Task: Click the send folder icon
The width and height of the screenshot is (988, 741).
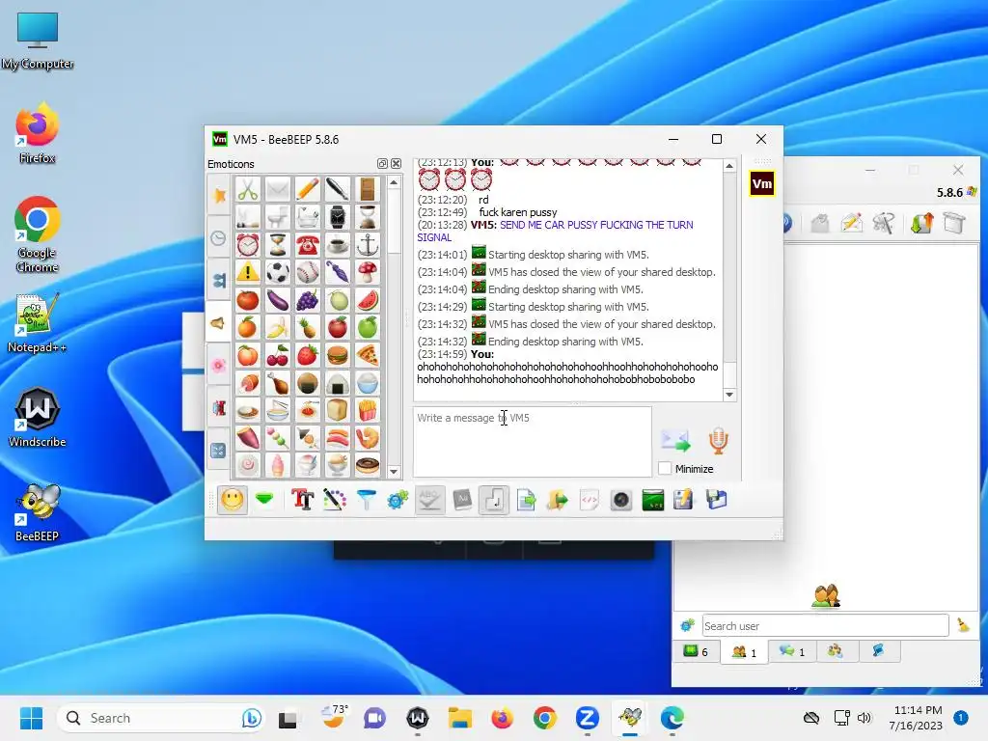Action: pos(558,501)
